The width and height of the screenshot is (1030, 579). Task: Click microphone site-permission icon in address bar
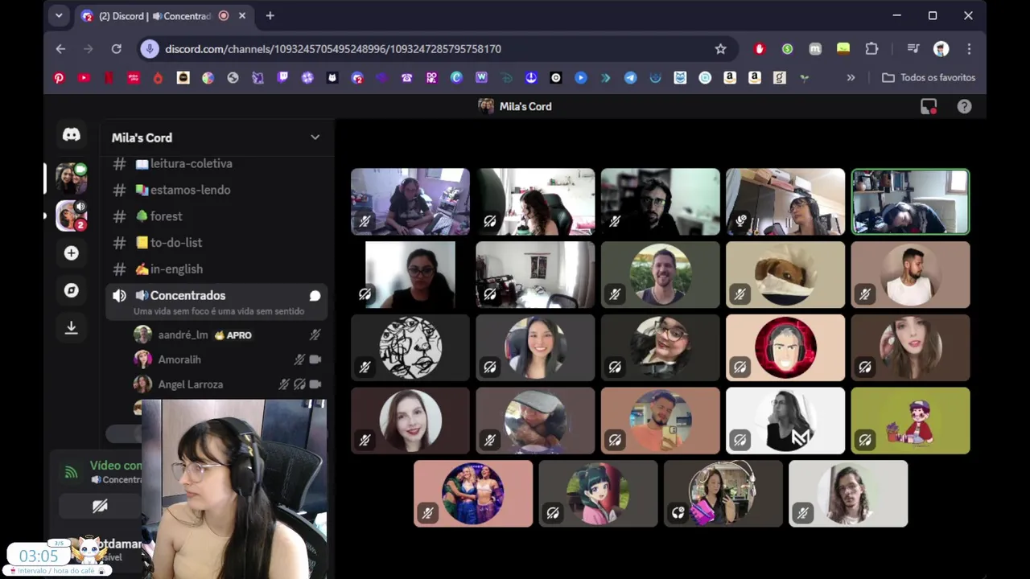point(150,49)
